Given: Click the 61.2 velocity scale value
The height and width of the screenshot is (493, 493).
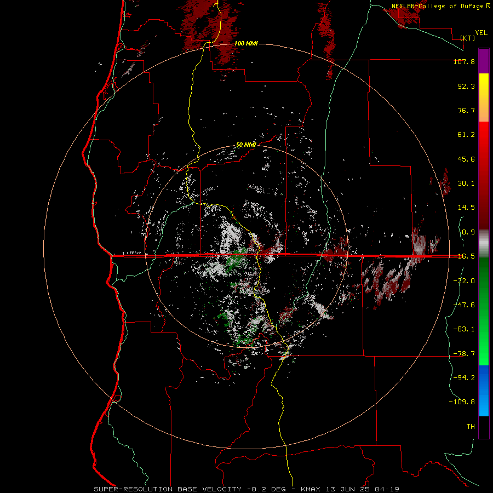Looking at the screenshot, I should click(466, 135).
